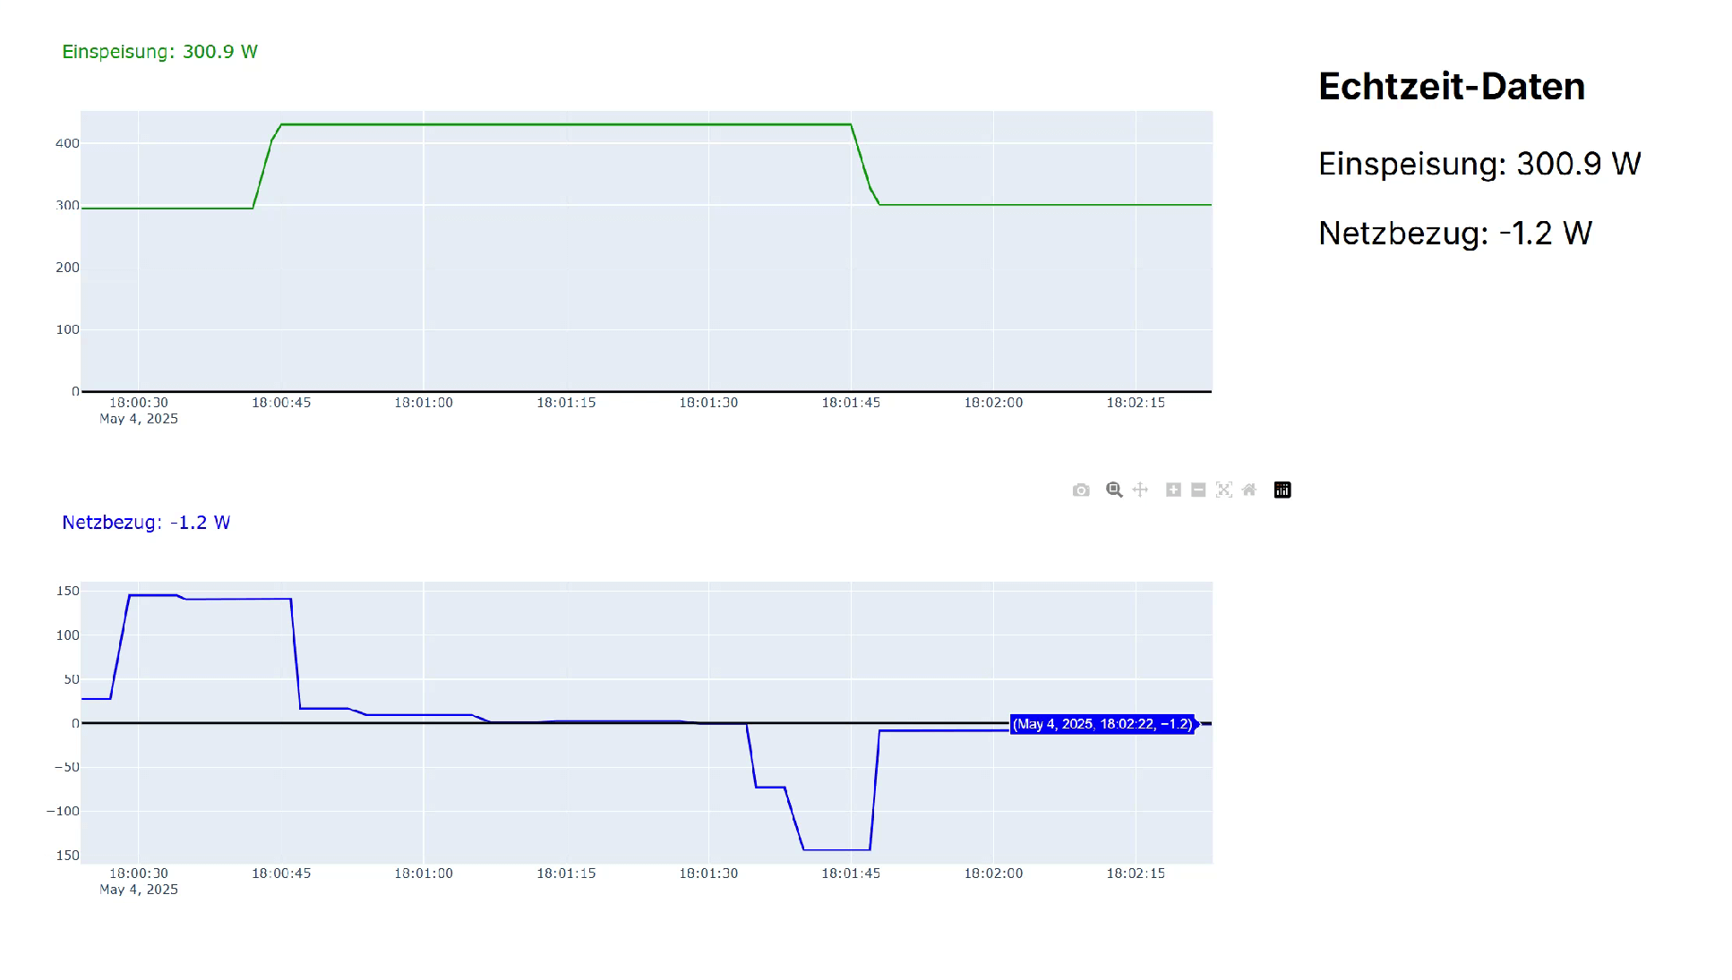1732x980 pixels.
Task: Click '18:00:45' x-axis tick in Netzbezug chart
Action: point(281,873)
